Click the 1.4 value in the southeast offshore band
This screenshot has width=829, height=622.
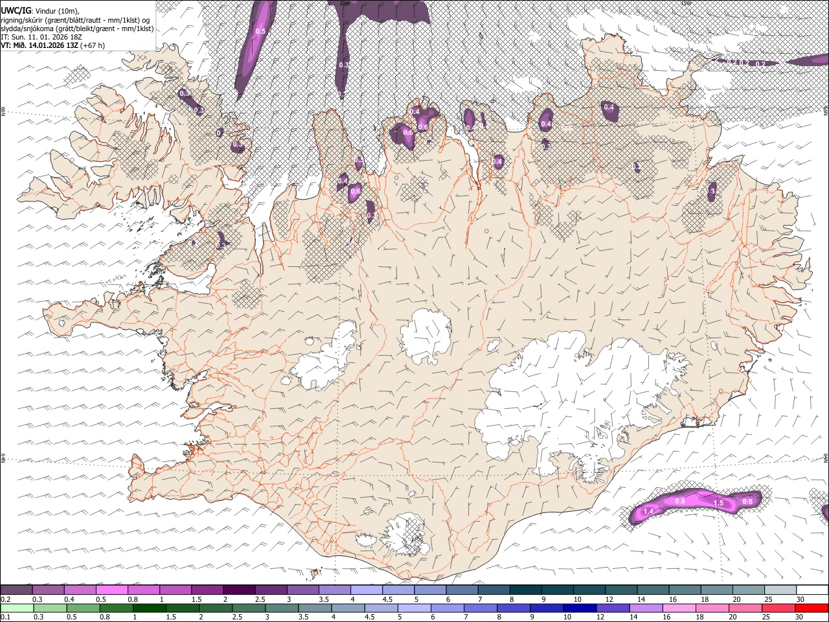(650, 512)
